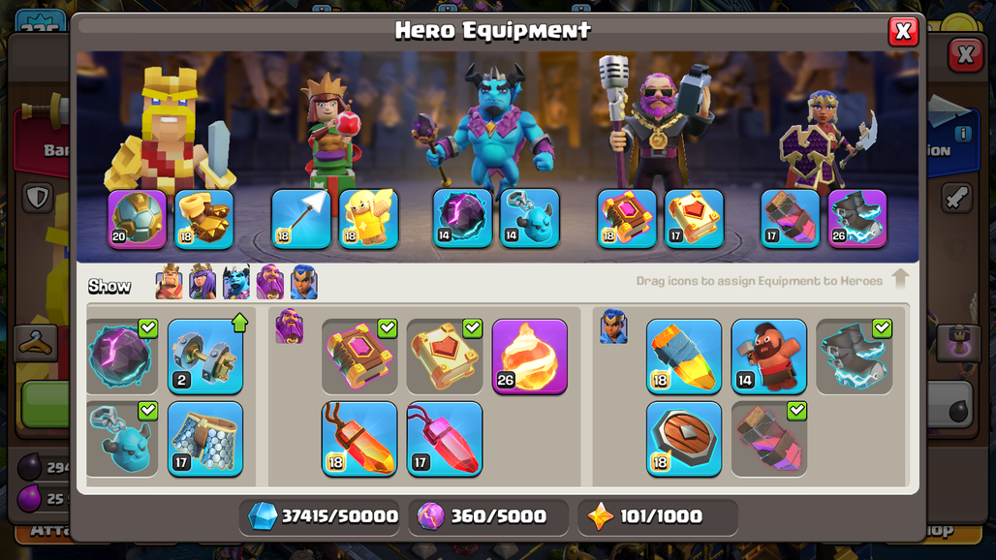Viewport: 996px width, 560px height.
Task: Close the Hero Equipment window
Action: 903,31
